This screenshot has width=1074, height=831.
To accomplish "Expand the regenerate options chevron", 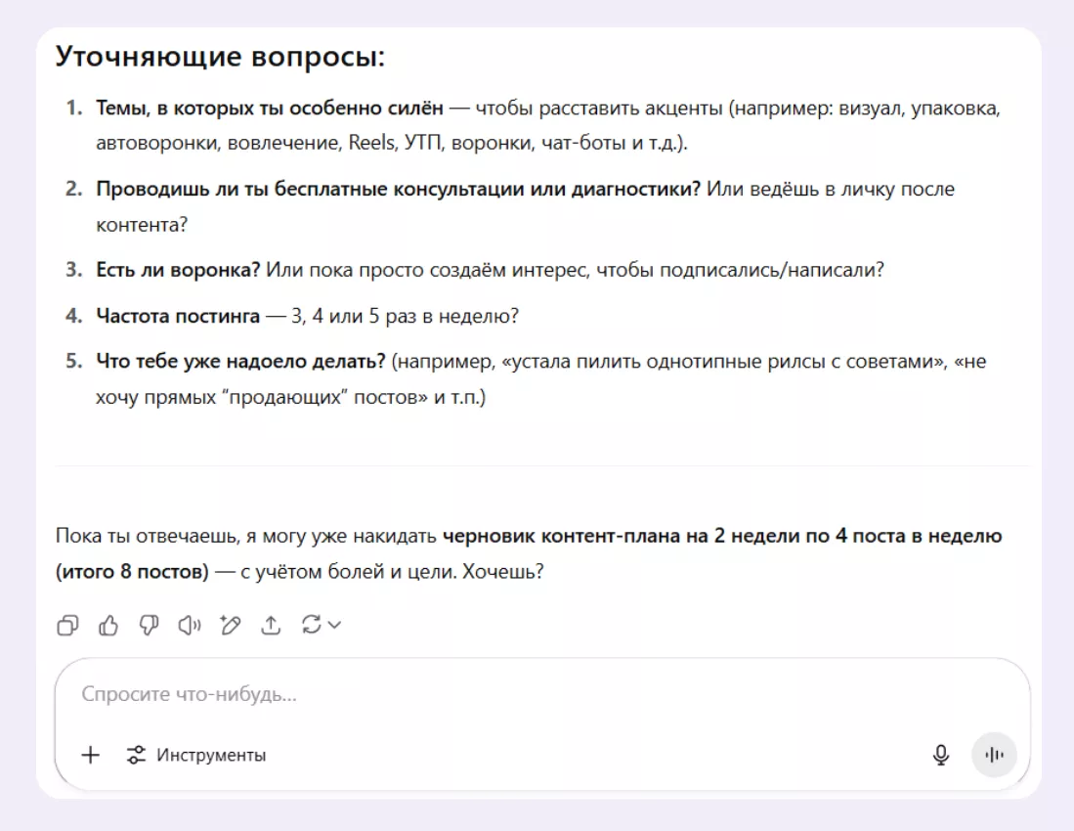I will tap(334, 625).
